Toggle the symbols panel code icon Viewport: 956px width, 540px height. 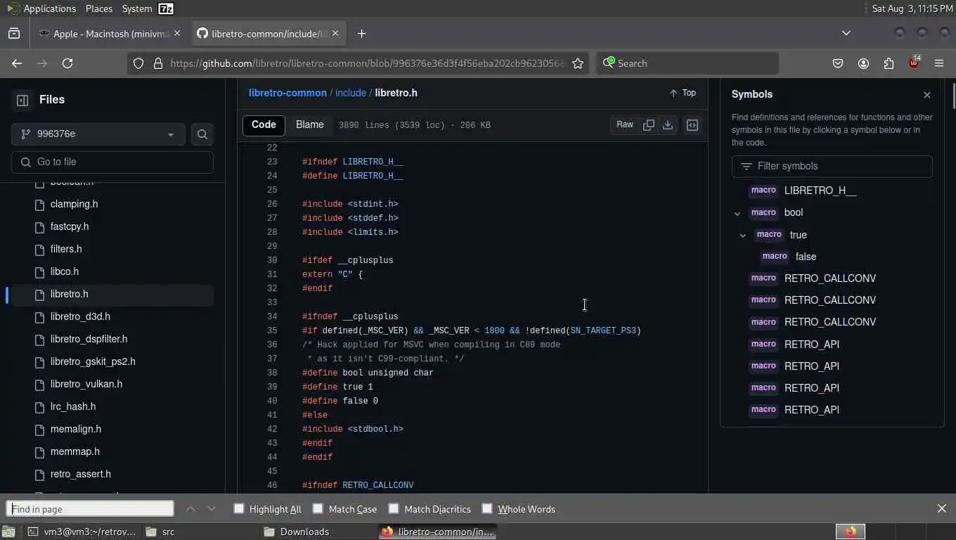tap(692, 125)
